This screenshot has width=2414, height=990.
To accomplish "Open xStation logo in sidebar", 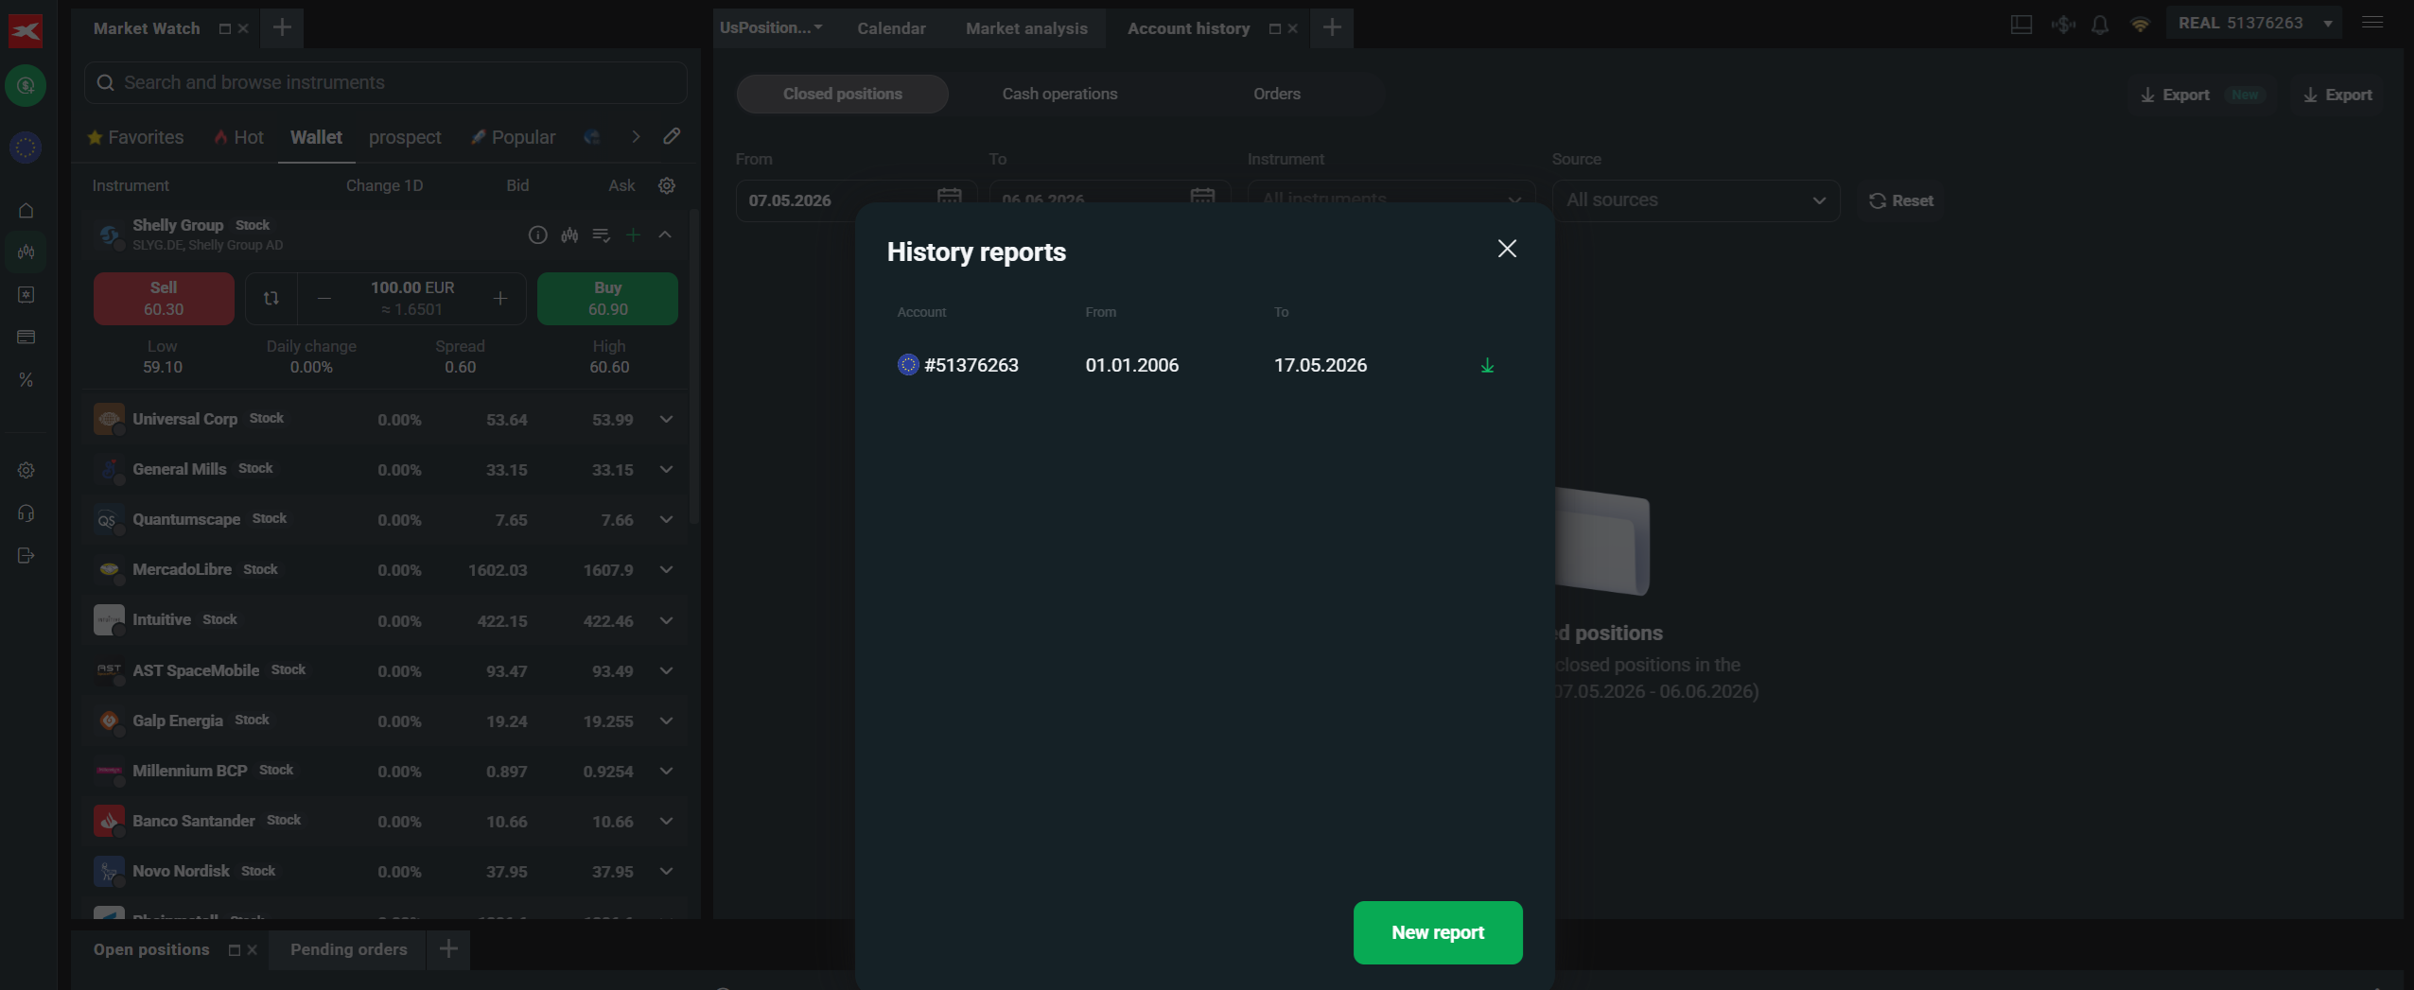I will (26, 31).
